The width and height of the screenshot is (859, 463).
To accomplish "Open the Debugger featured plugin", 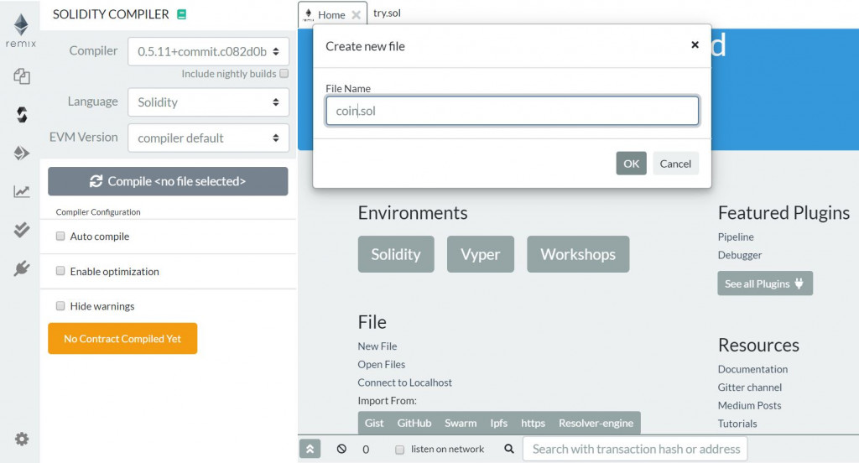I will point(740,255).
